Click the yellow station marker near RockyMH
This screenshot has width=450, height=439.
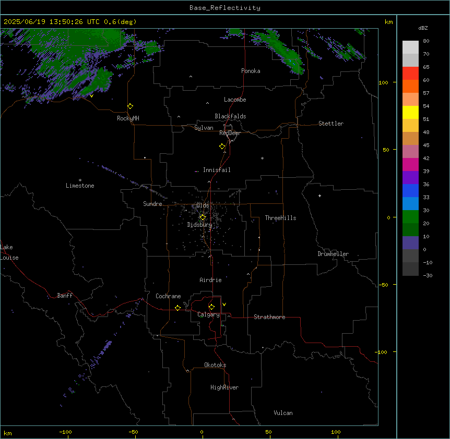tap(130, 106)
